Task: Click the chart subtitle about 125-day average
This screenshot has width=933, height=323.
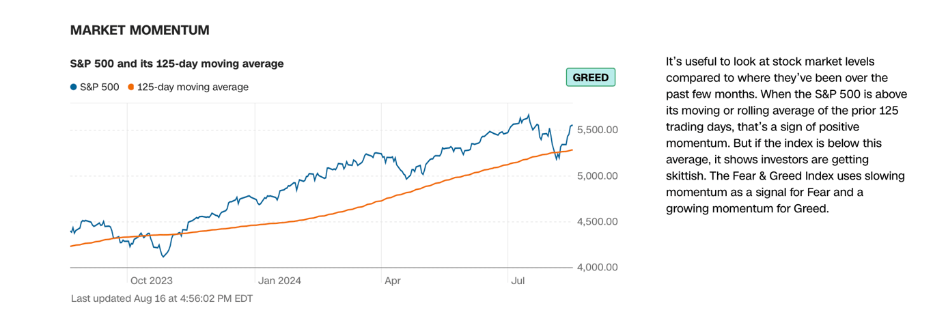Action: point(177,64)
